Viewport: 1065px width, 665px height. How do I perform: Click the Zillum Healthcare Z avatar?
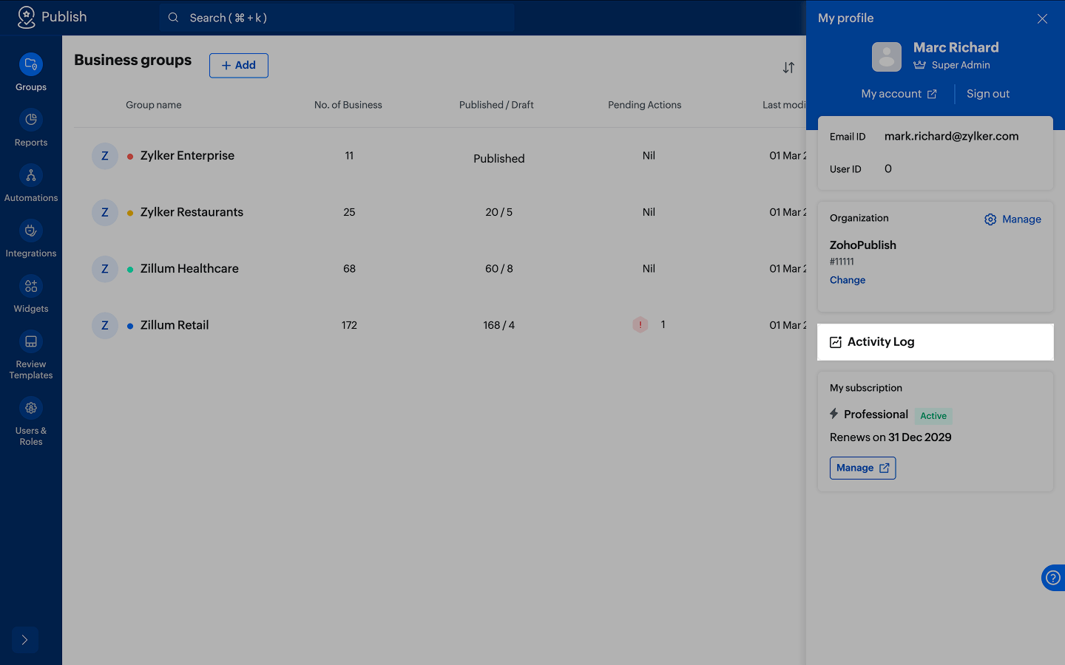click(105, 269)
